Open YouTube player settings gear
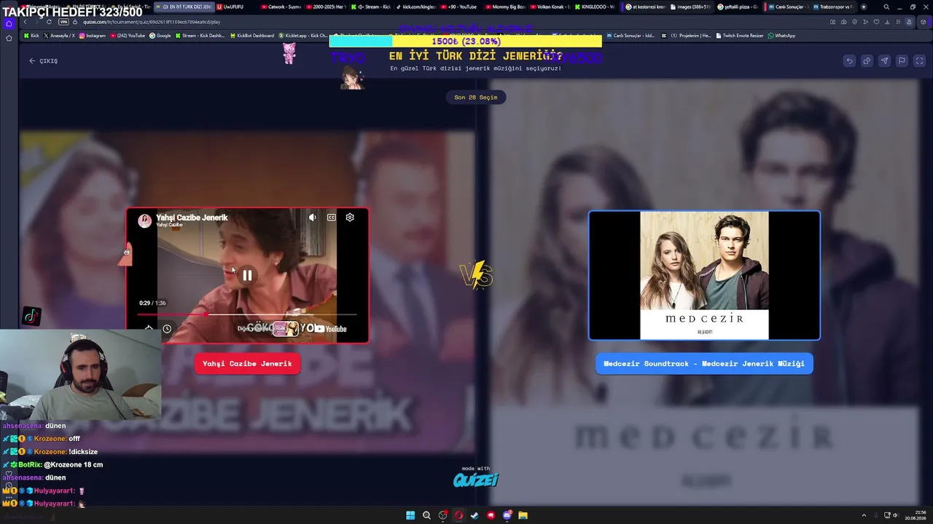Screen dimensions: 933x524 point(350,217)
